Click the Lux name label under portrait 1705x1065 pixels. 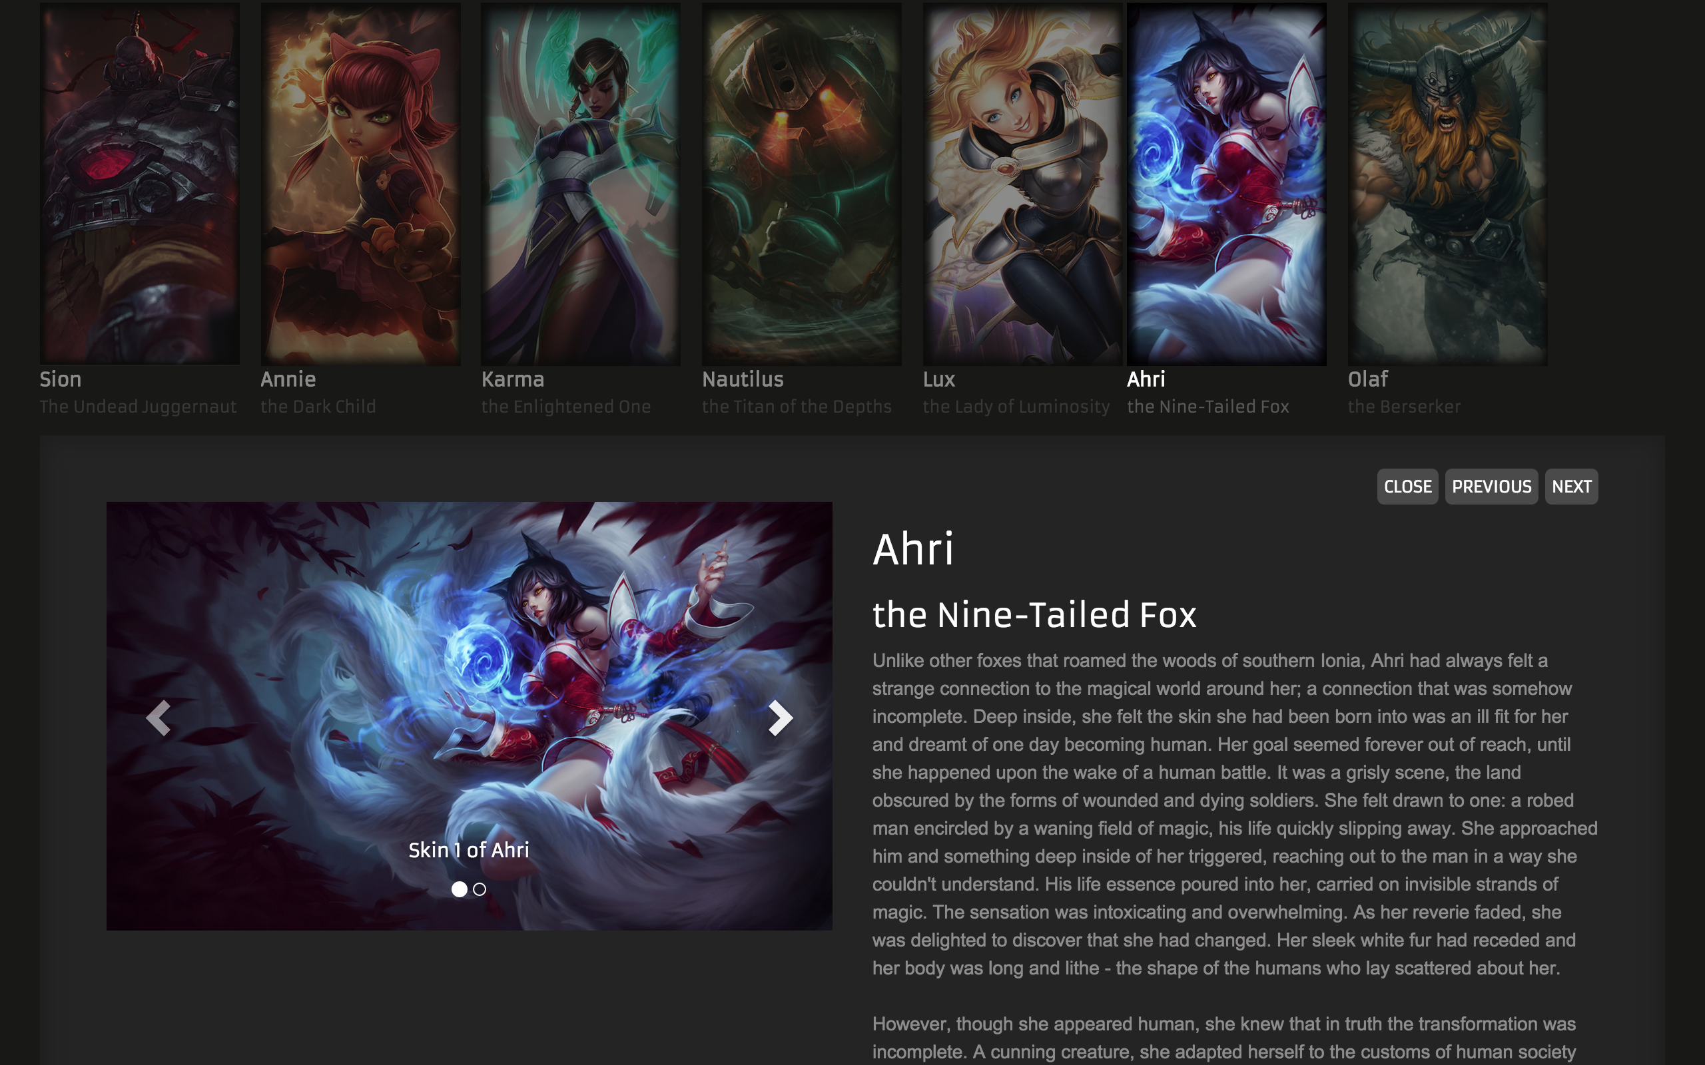pos(939,379)
